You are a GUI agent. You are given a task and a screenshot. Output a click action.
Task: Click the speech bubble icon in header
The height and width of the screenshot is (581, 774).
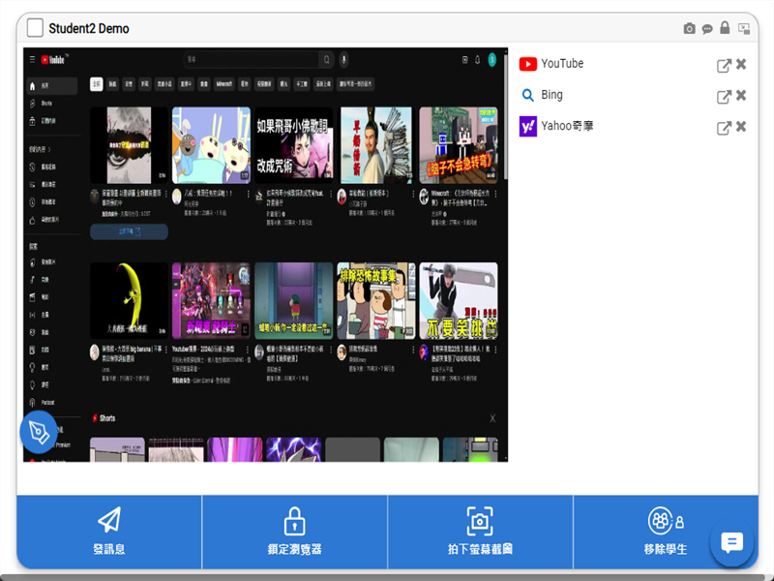click(707, 29)
